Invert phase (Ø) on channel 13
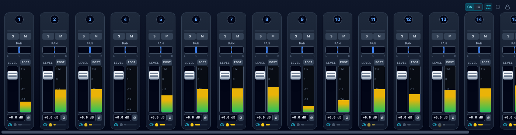 coord(453,117)
